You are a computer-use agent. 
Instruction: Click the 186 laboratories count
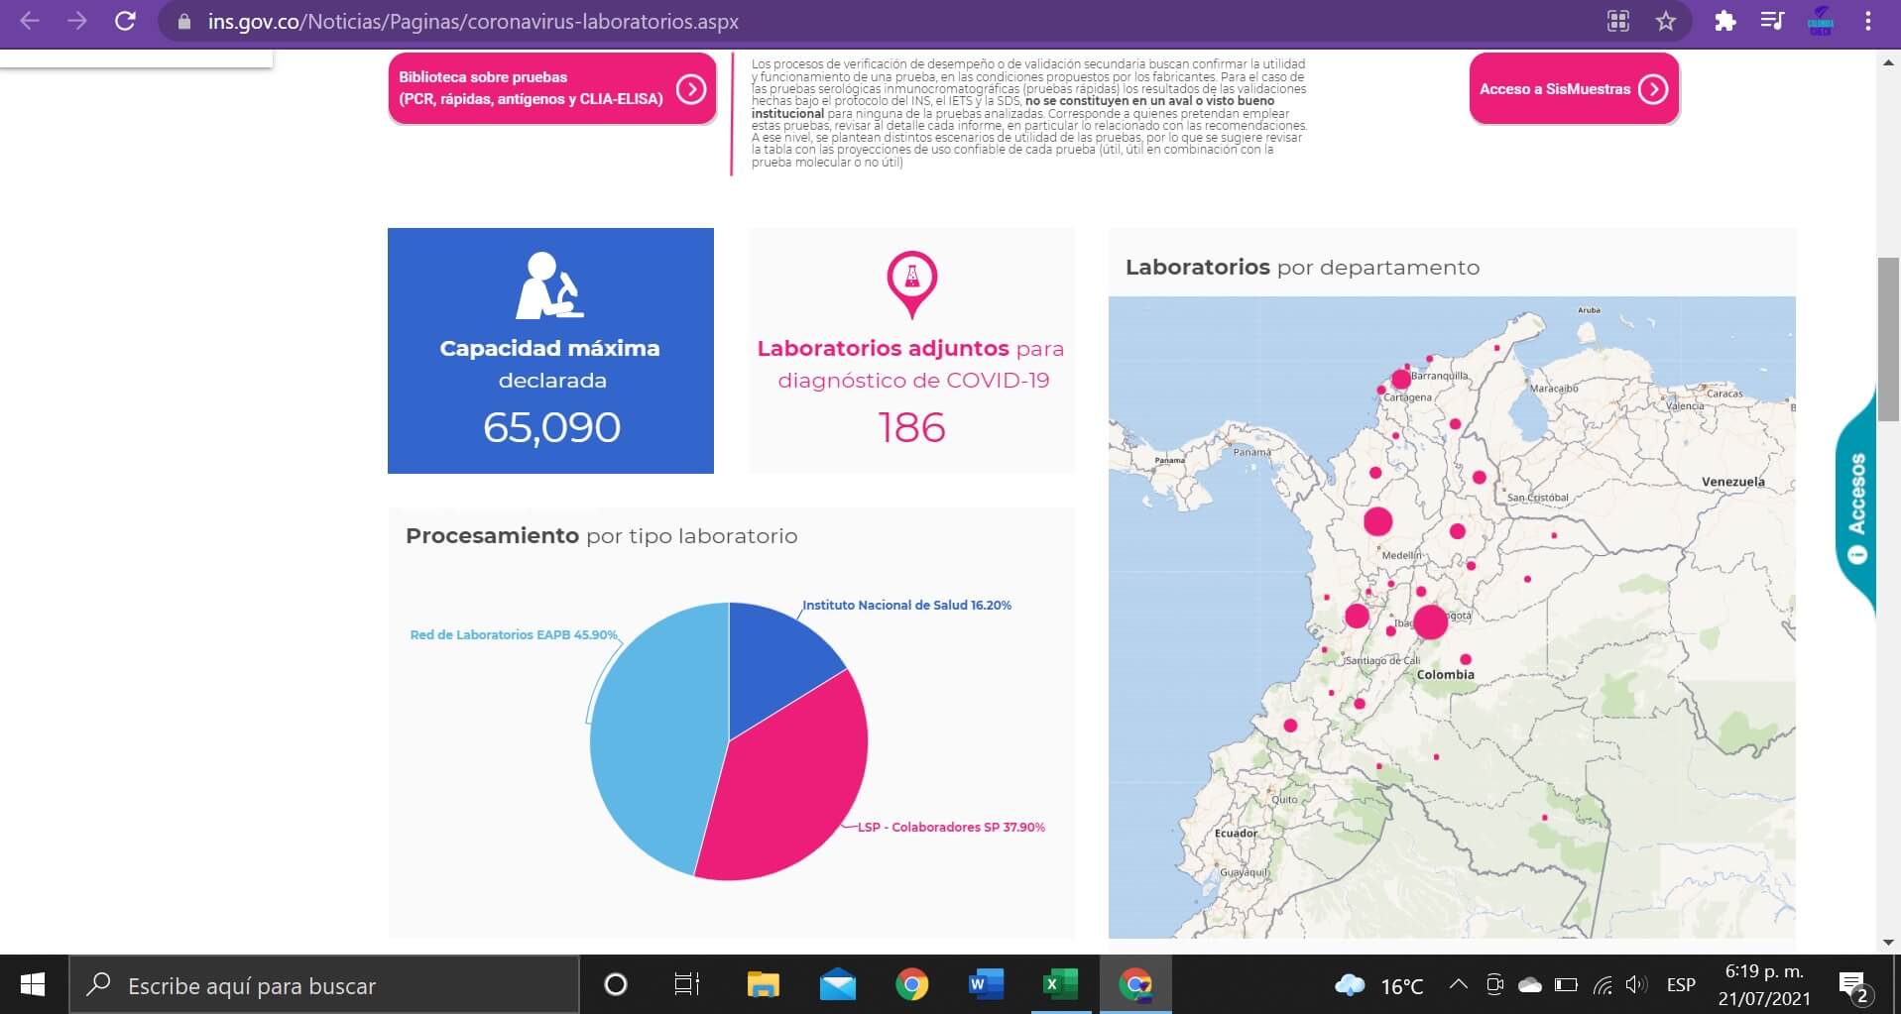[911, 427]
